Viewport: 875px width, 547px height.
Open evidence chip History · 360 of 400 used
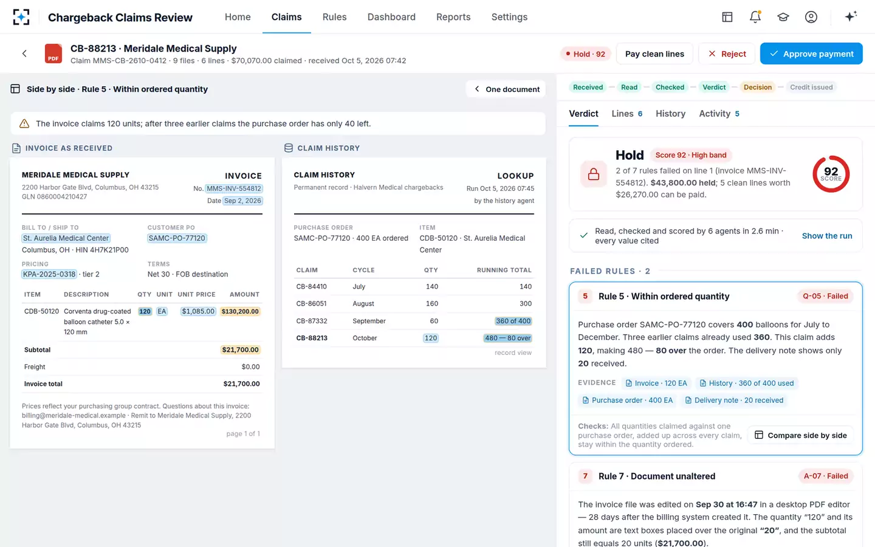pos(747,383)
